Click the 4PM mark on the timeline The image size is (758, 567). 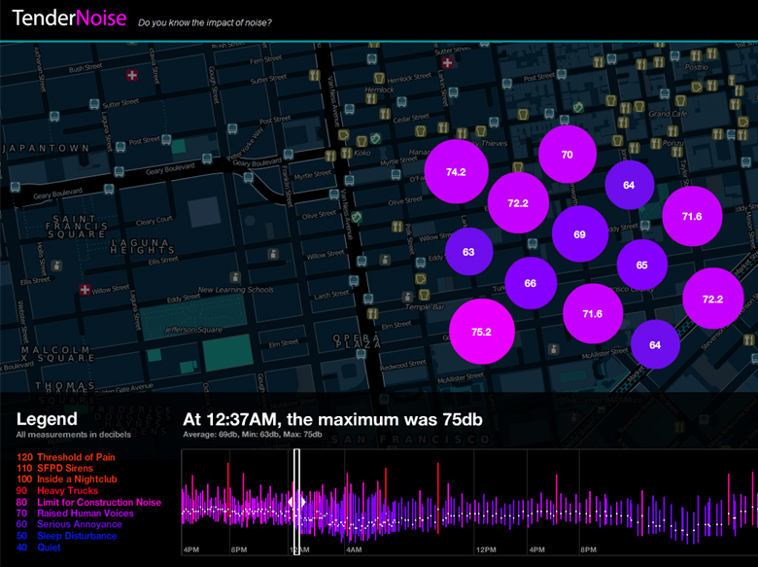point(191,549)
